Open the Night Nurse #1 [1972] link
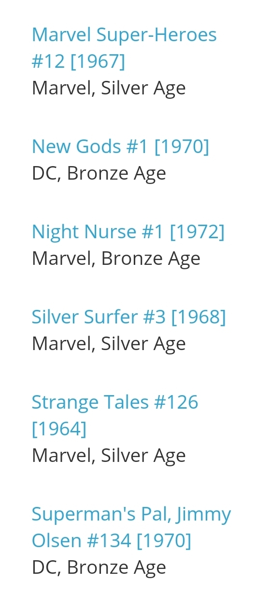Viewport: 256px width, 613px height. [x=128, y=231]
